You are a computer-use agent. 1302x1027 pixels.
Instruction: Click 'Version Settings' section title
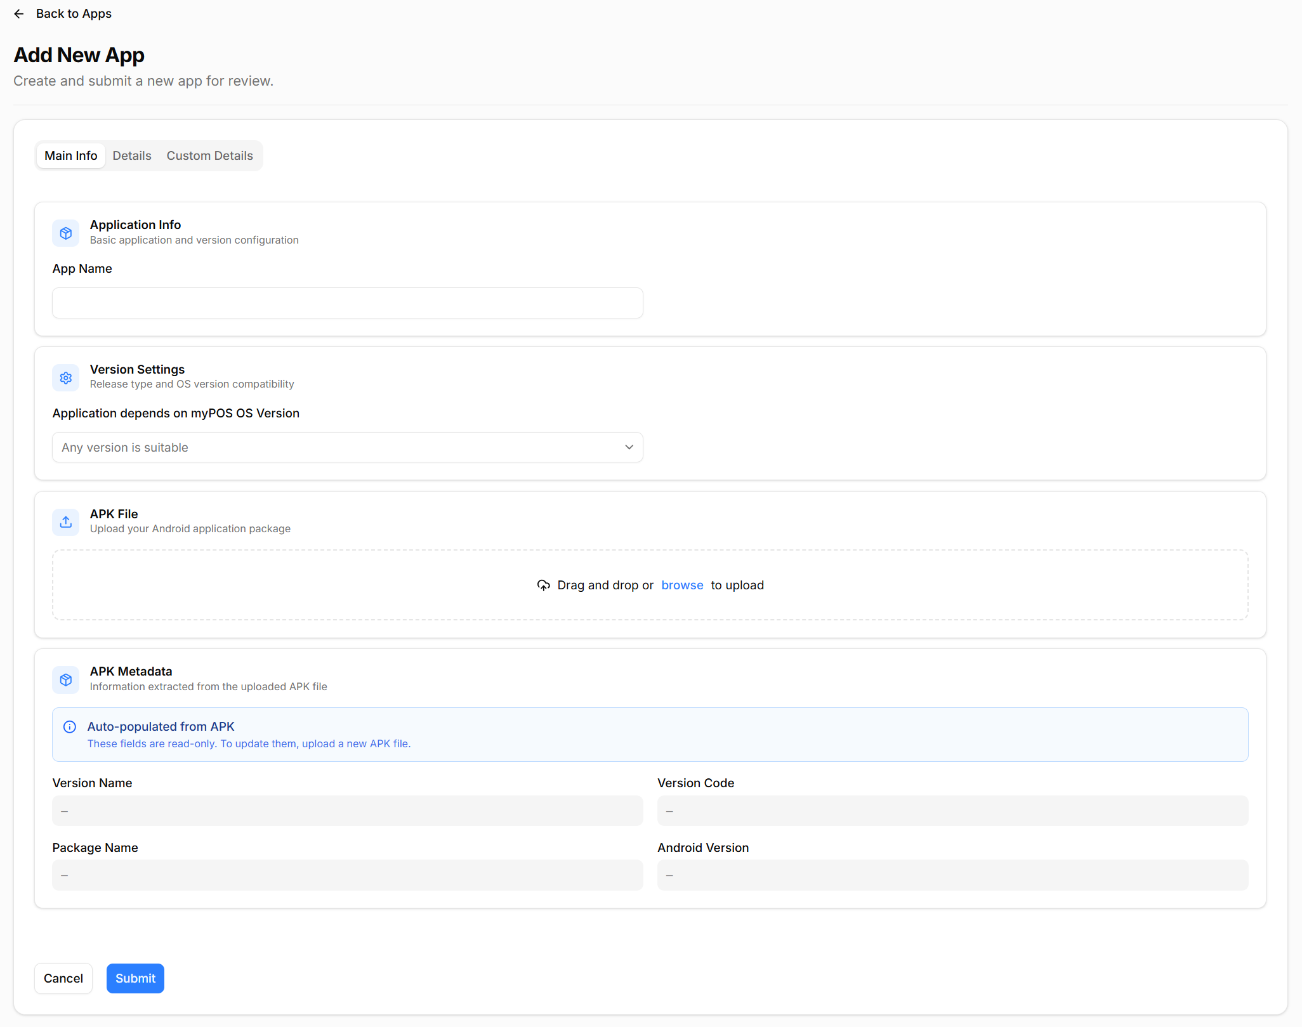(137, 369)
